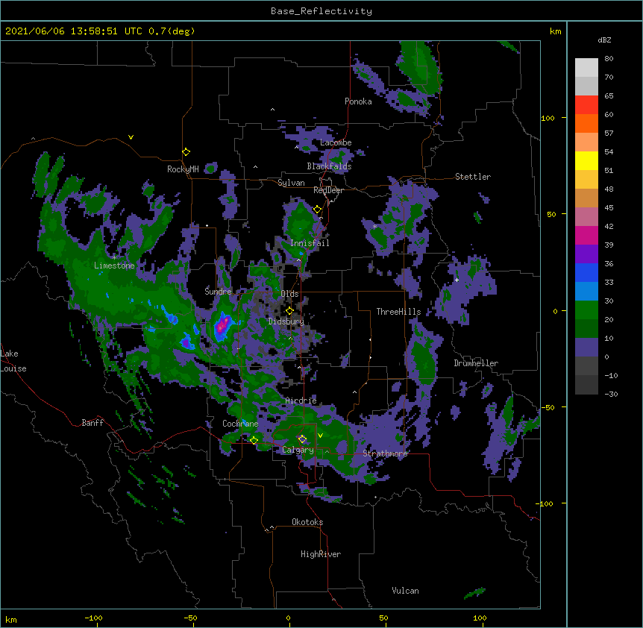Click the 51 dBZ yellow color swatch
Viewport: 643px width, 628px height.
(586, 160)
